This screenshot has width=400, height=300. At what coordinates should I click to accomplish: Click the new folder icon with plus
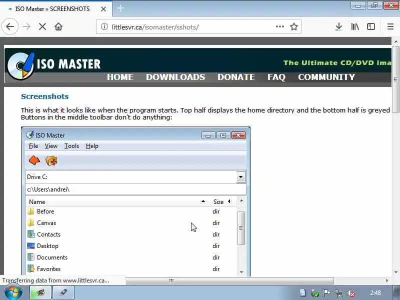pos(51,160)
